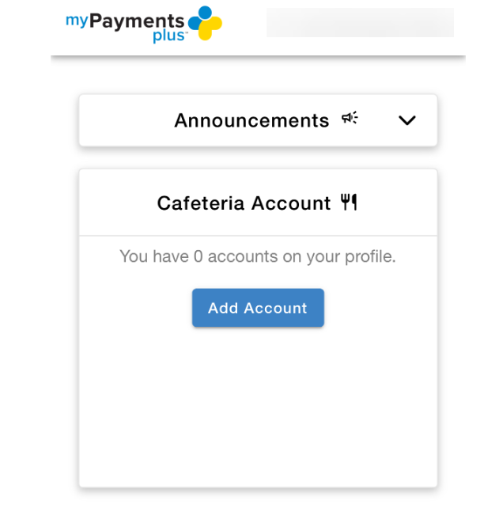Click the blank left area of the Announcements card
This screenshot has height=508, width=499.
123,120
